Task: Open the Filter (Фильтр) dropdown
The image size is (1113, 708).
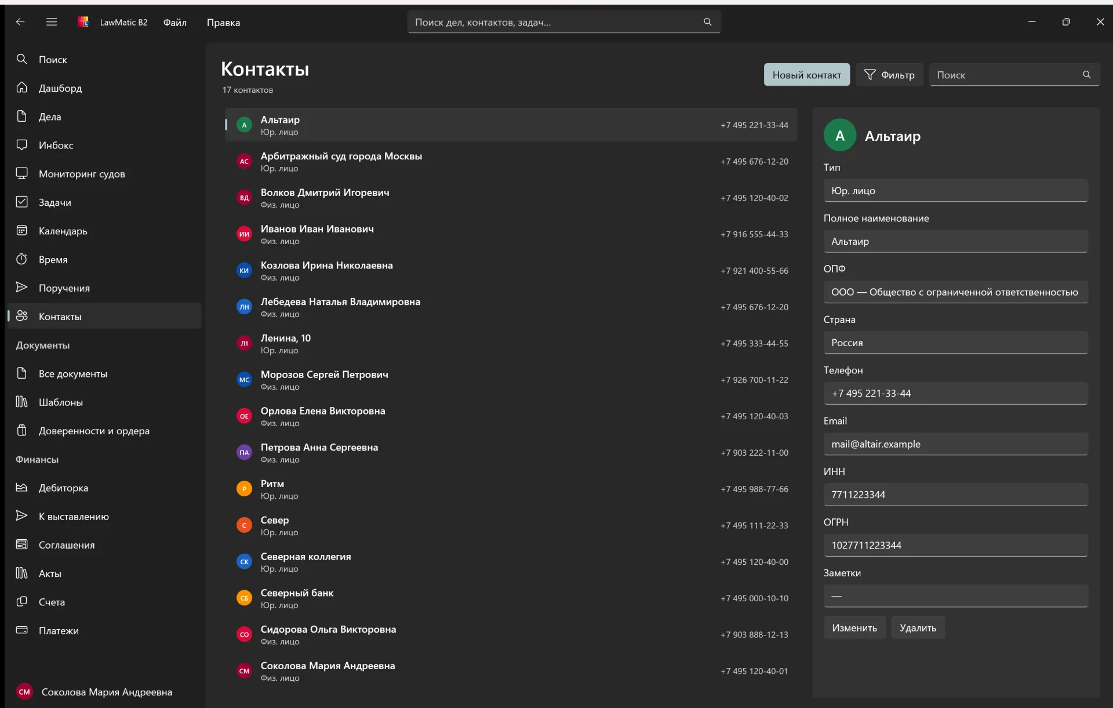Action: [x=889, y=75]
